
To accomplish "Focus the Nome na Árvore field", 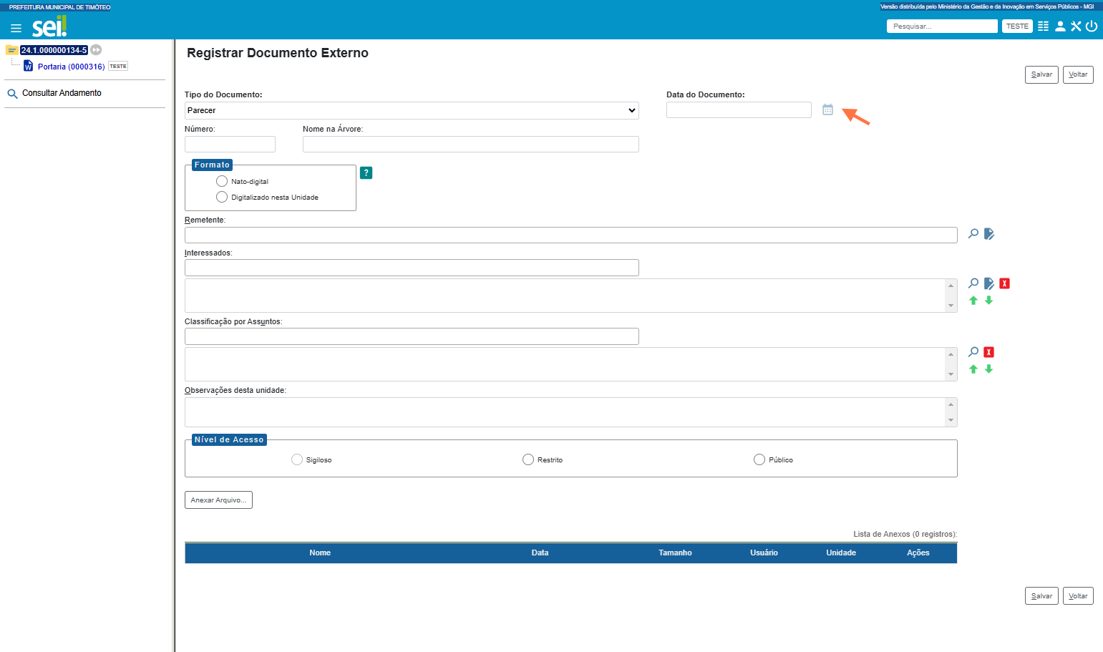I will click(x=470, y=144).
